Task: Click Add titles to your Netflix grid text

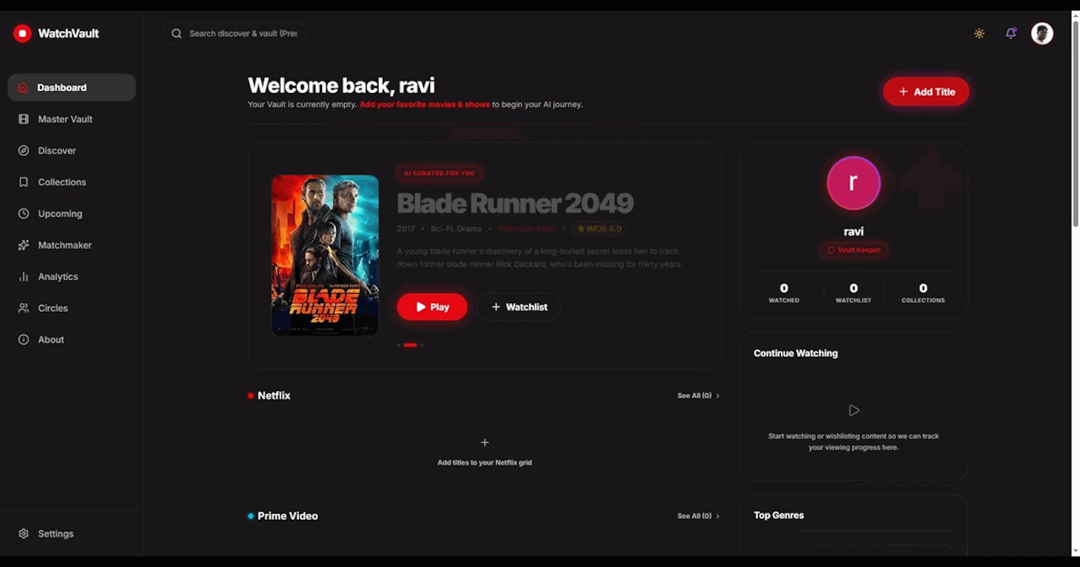Action: (485, 462)
